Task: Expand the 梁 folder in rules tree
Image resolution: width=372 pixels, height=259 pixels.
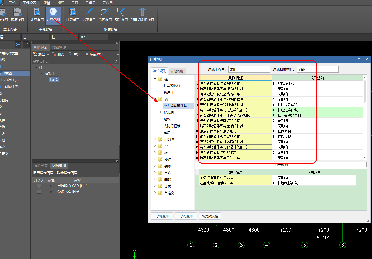Action: [155, 146]
